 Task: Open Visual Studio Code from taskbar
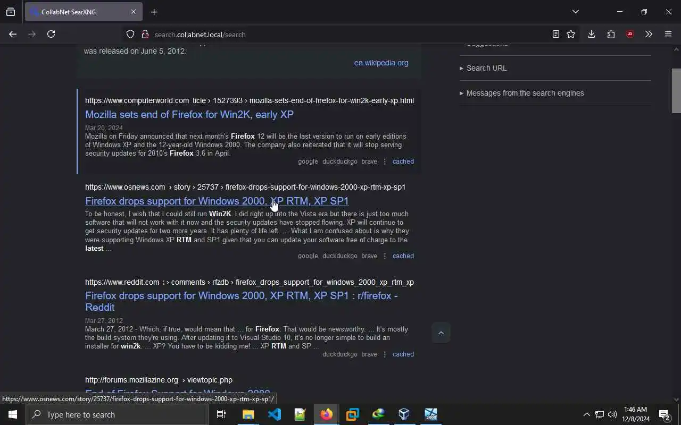point(275,414)
